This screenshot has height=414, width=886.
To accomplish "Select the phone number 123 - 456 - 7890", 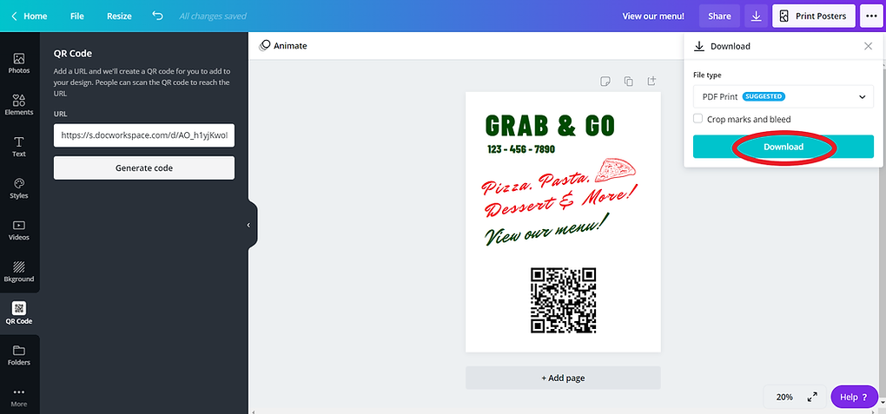I will tap(521, 149).
